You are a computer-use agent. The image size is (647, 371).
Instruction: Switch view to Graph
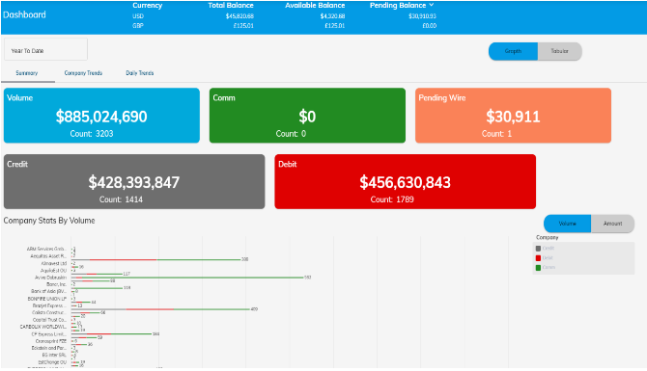tap(514, 51)
